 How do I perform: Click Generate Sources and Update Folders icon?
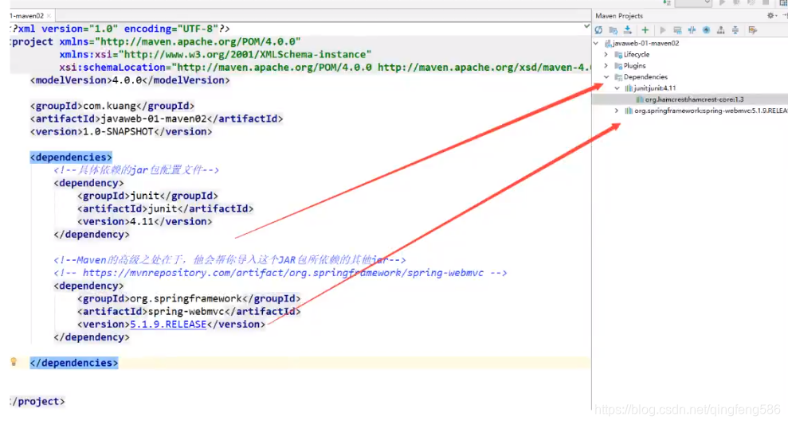pyautogui.click(x=614, y=30)
